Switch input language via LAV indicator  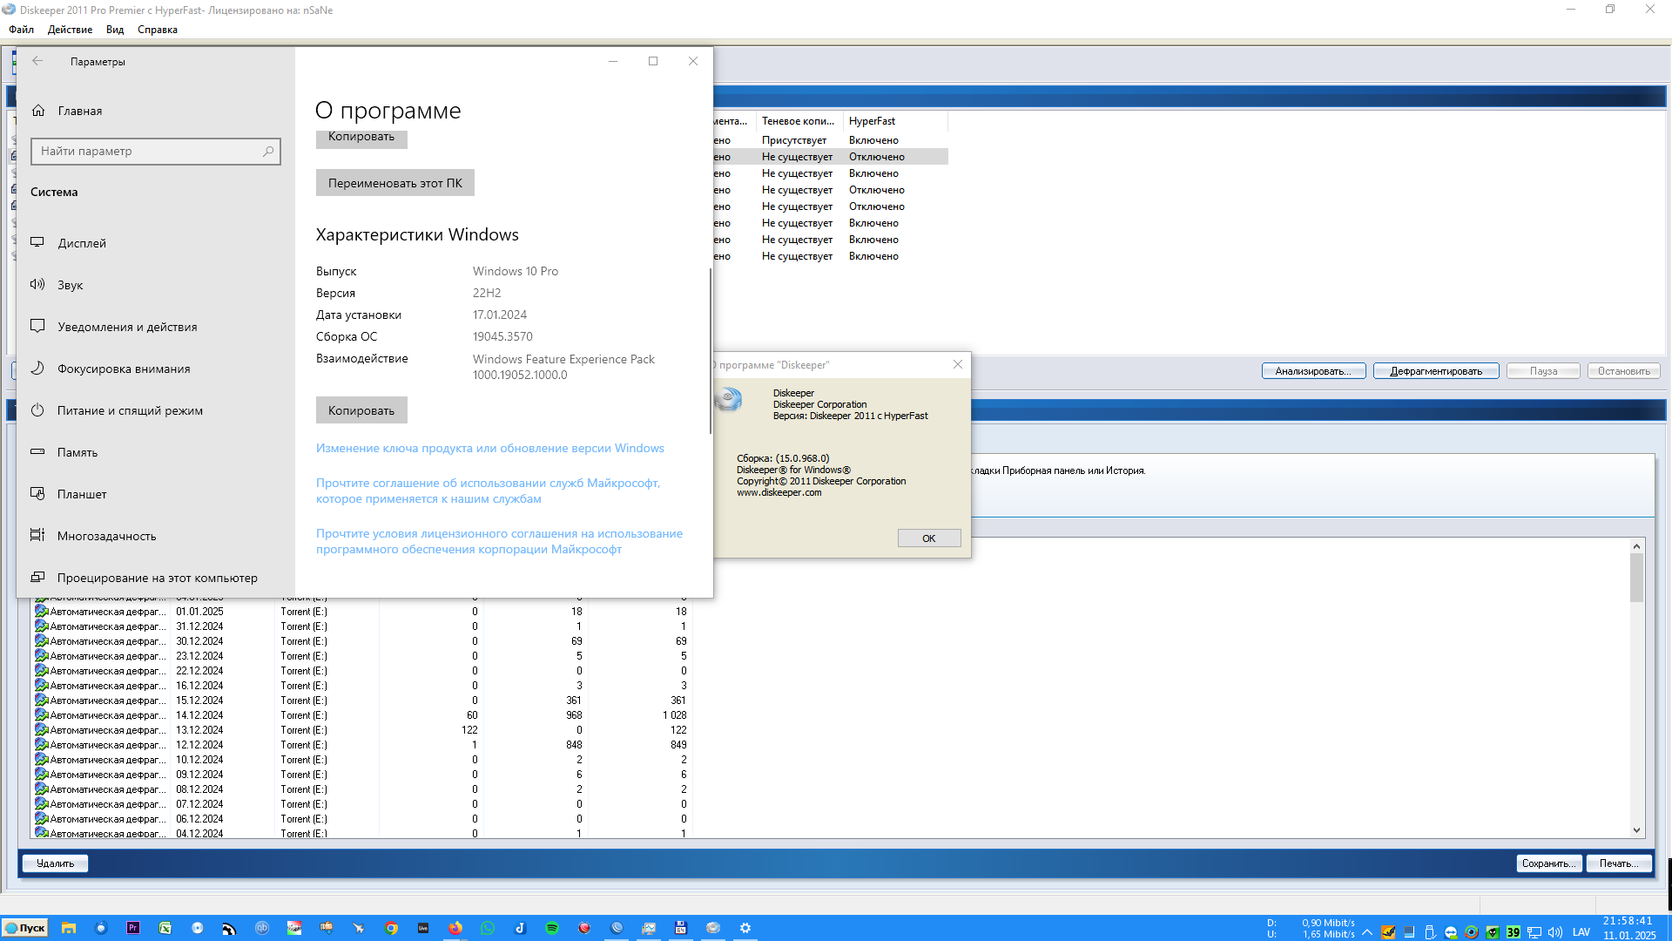click(1581, 931)
